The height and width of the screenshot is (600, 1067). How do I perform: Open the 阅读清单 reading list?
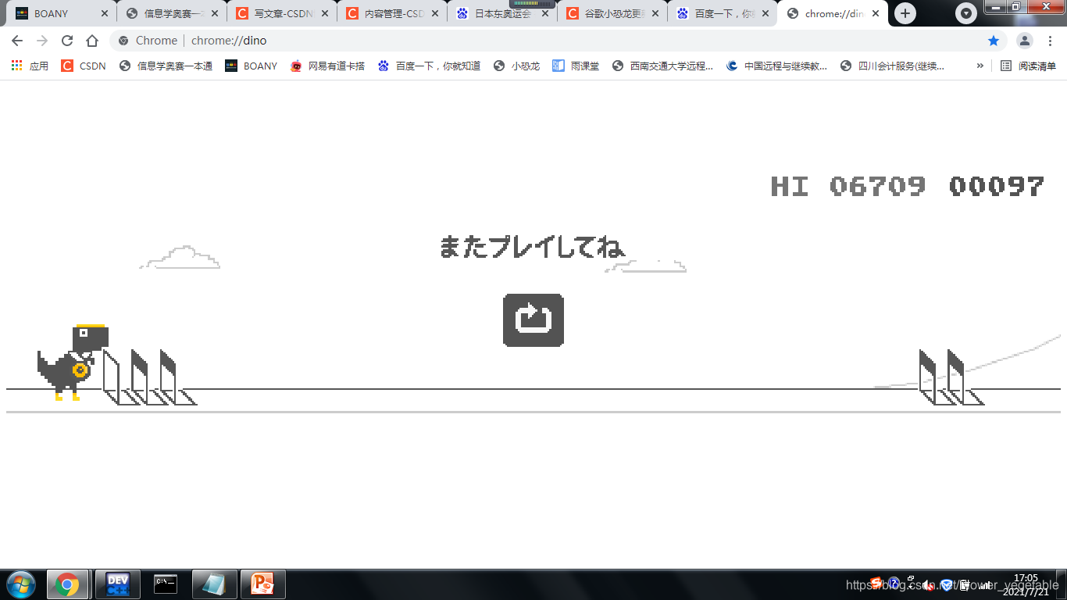[1029, 66]
